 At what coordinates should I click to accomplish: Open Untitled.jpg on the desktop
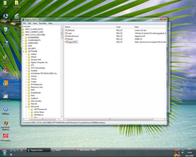6,98
